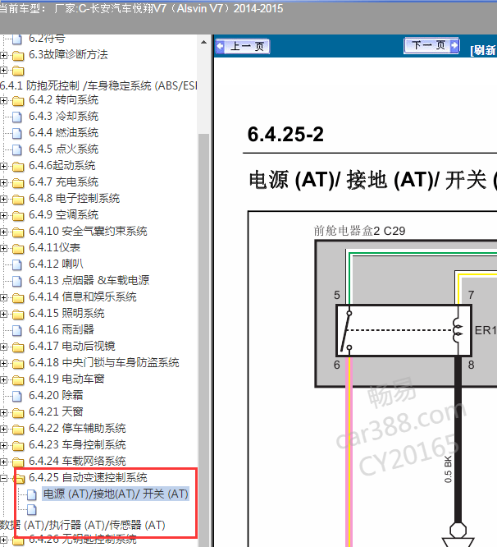Image resolution: width=497 pixels, height=547 pixels.
Task: Expand the 6.4.9 空调系统 node
Action: tap(3, 215)
